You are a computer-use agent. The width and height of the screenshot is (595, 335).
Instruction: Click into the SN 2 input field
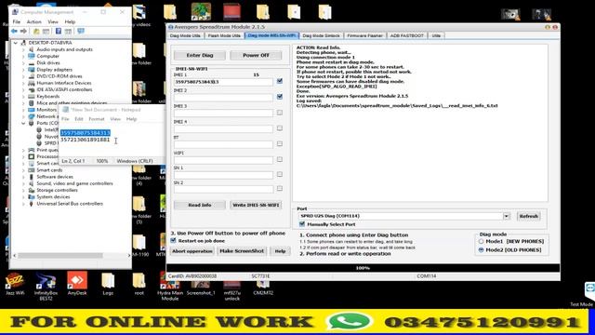[x=223, y=189]
